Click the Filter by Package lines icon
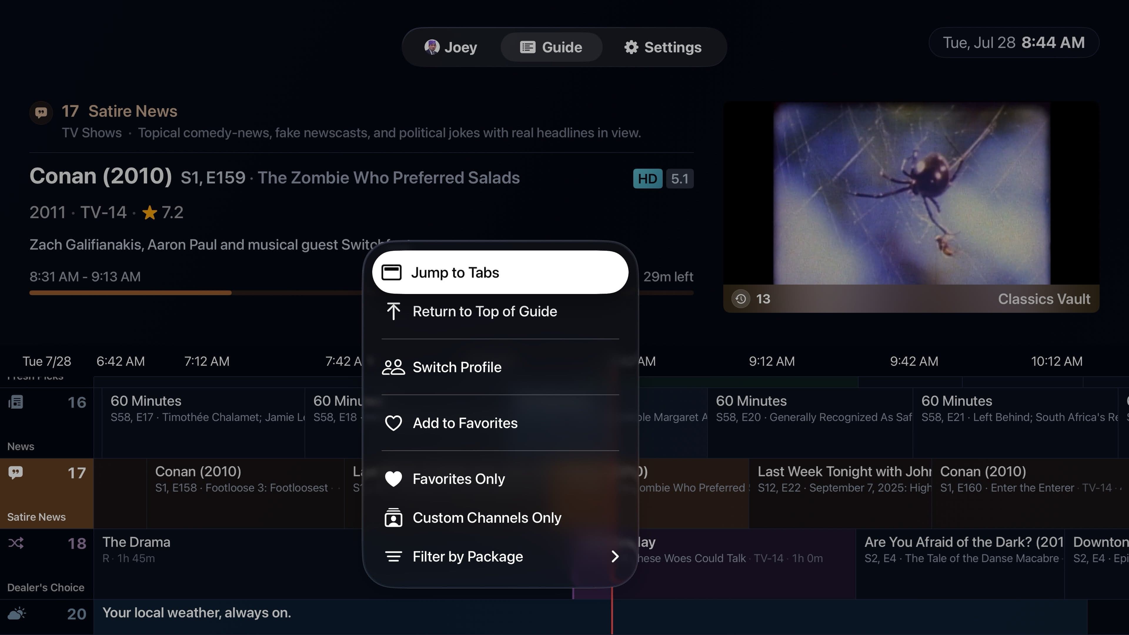Viewport: 1129px width, 635px height. tap(393, 557)
